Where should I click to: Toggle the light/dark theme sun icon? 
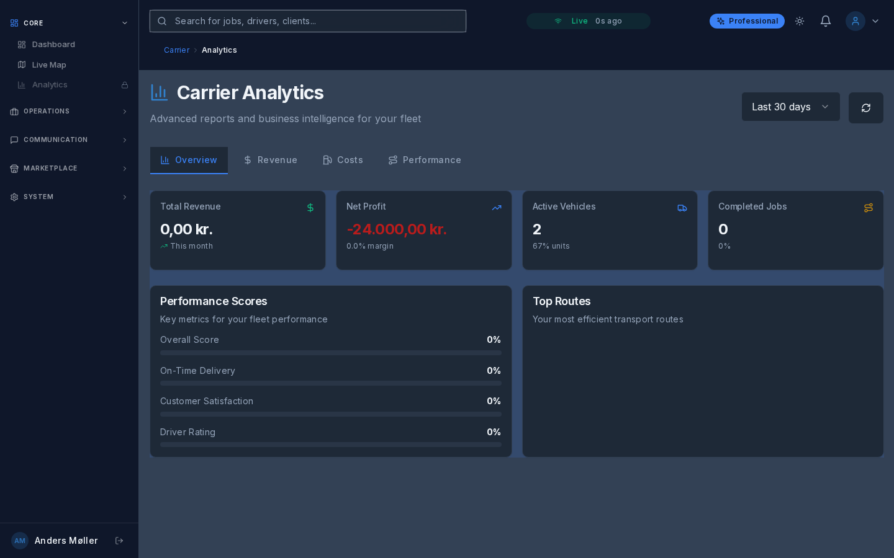(x=800, y=21)
